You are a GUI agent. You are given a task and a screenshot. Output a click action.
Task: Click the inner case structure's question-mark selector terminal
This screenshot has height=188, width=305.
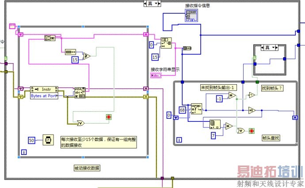[255, 58]
